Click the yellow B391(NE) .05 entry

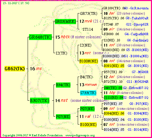click(114, 66)
